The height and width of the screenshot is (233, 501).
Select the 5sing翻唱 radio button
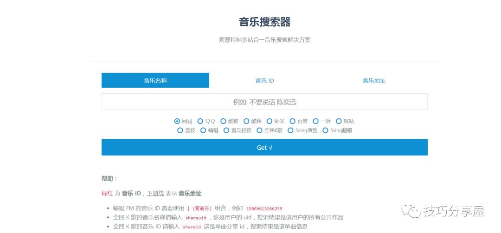pos(325,130)
